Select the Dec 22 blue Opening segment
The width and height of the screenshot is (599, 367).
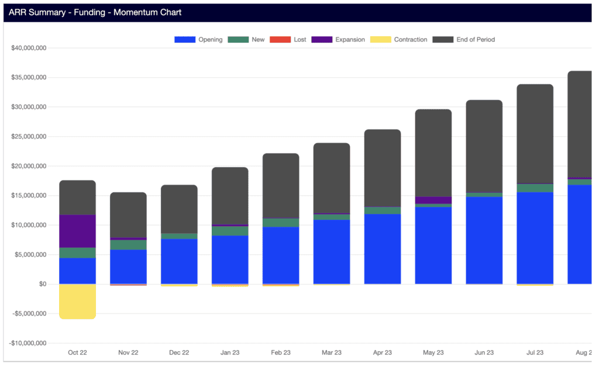tap(179, 261)
